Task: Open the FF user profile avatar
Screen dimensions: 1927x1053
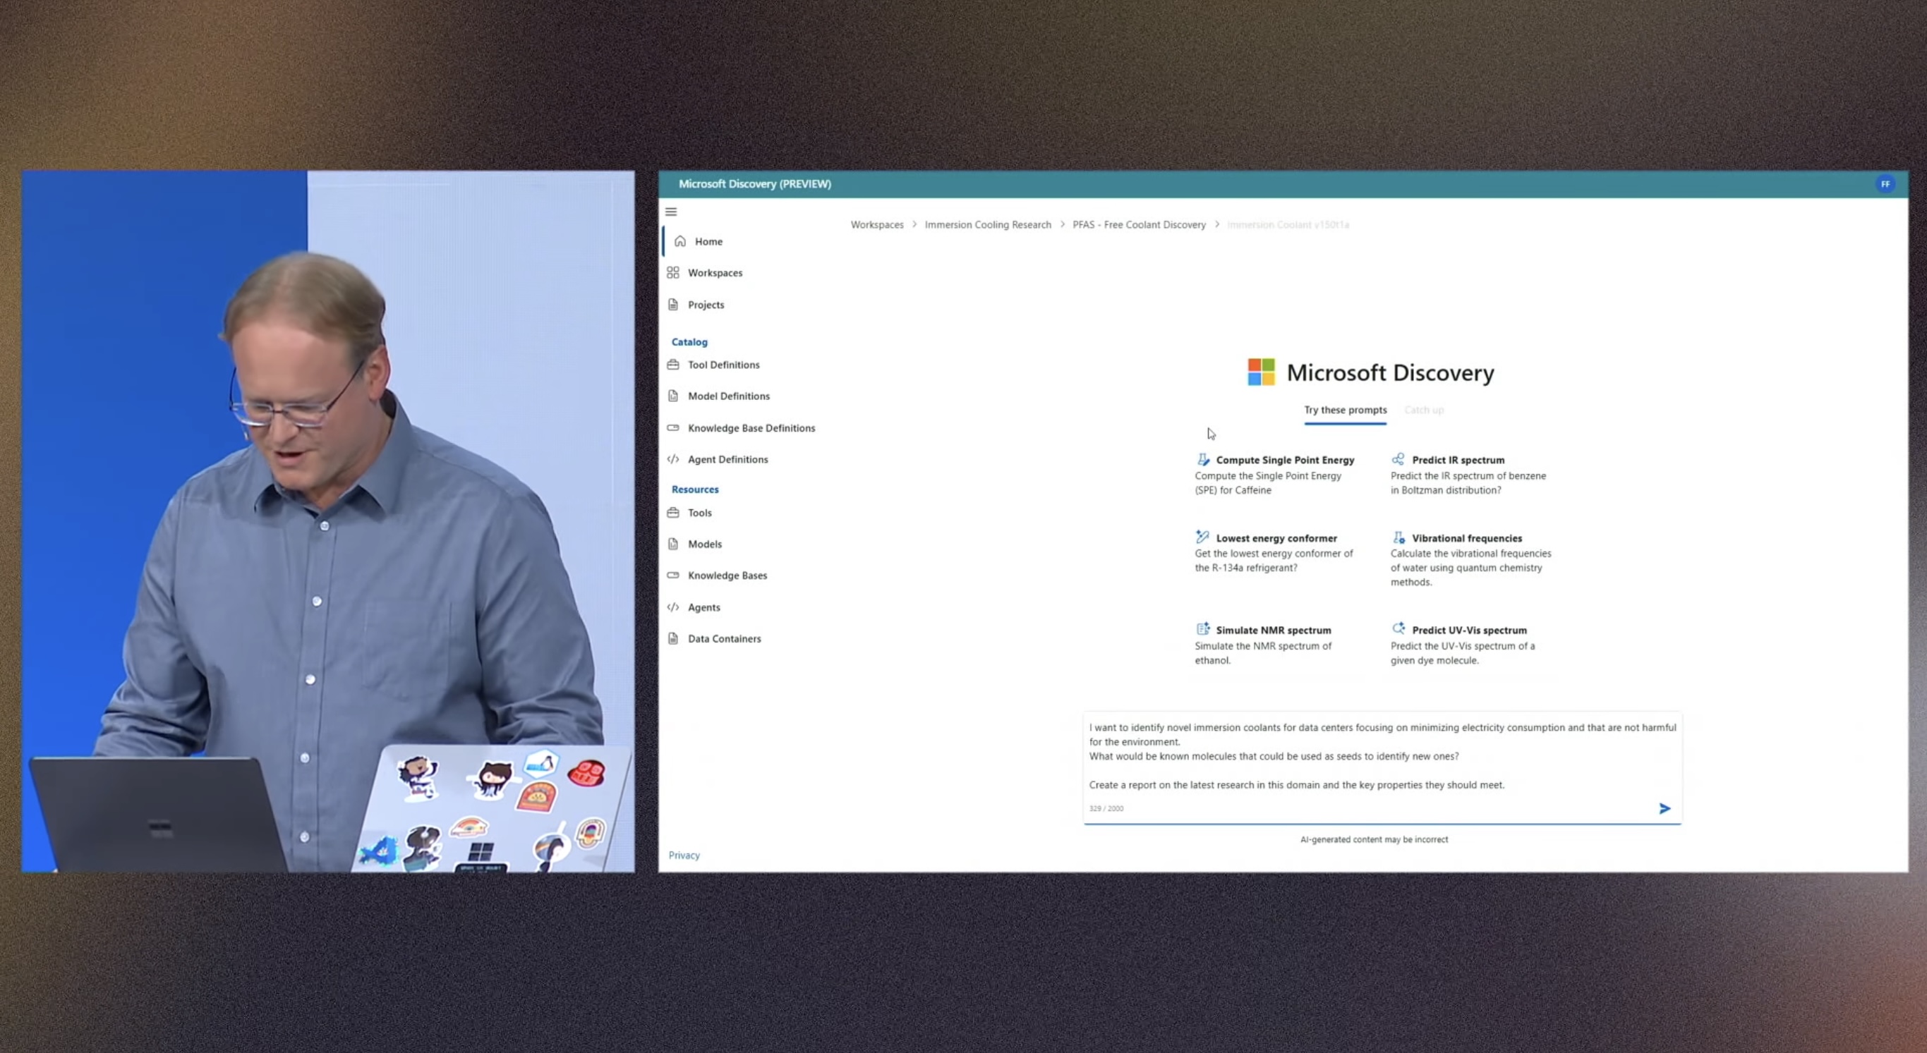Action: [x=1885, y=184]
